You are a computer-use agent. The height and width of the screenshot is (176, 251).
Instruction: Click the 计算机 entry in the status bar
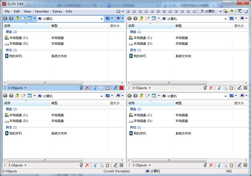[153, 171]
